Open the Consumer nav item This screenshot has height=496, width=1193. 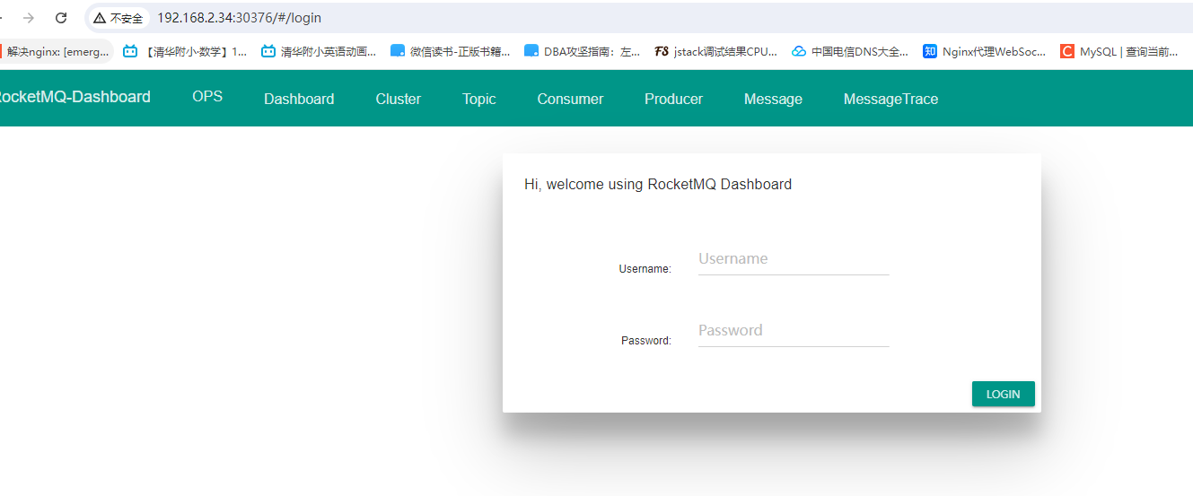click(570, 100)
